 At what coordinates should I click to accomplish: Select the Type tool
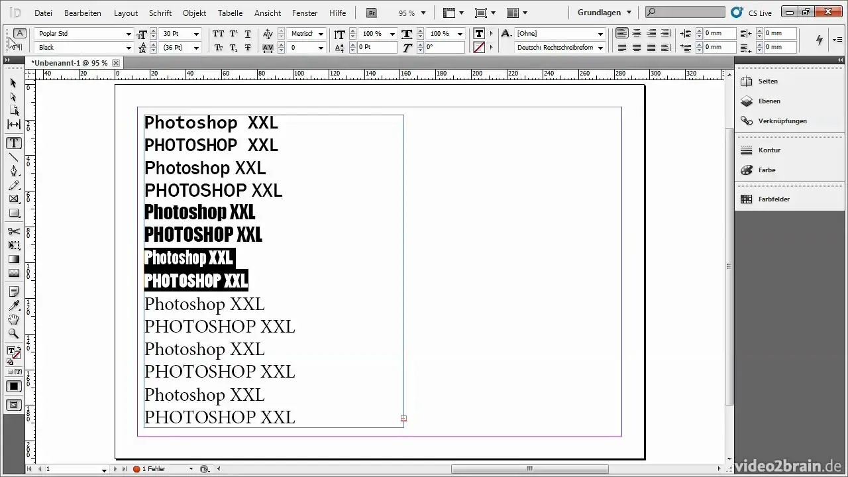click(13, 143)
